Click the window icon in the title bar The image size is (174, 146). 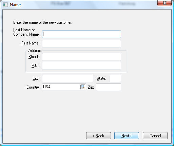point(5,5)
